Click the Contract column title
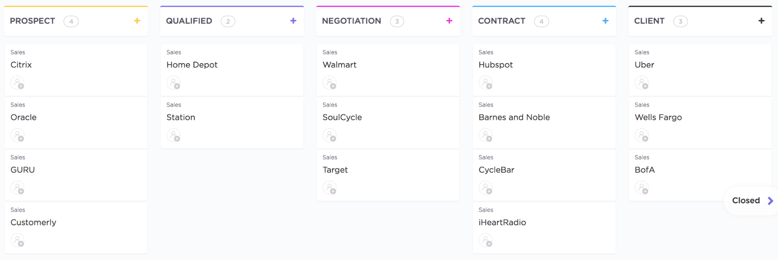The height and width of the screenshot is (260, 778). (502, 21)
